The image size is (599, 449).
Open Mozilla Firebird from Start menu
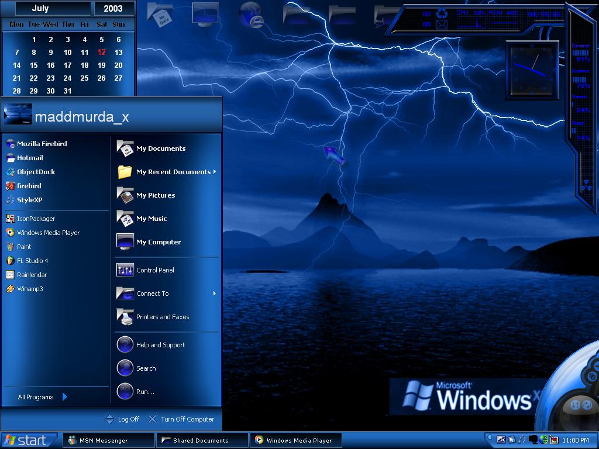tap(37, 144)
